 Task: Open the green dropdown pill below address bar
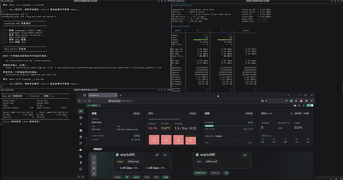[x=94, y=106]
